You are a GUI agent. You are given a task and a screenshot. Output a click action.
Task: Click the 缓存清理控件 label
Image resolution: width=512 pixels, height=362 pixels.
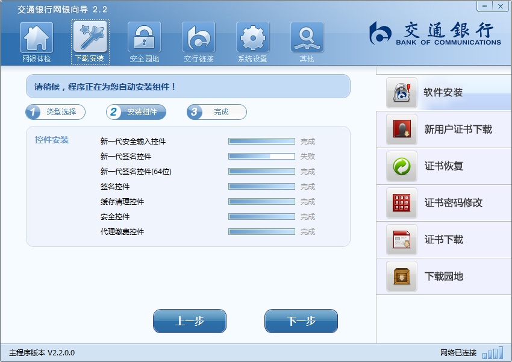coord(122,201)
